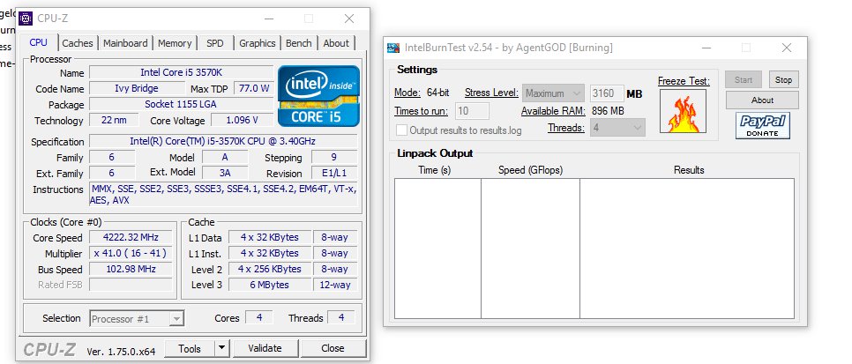This screenshot has height=364, width=852.
Task: Click the Times to run field
Action: pos(472,111)
